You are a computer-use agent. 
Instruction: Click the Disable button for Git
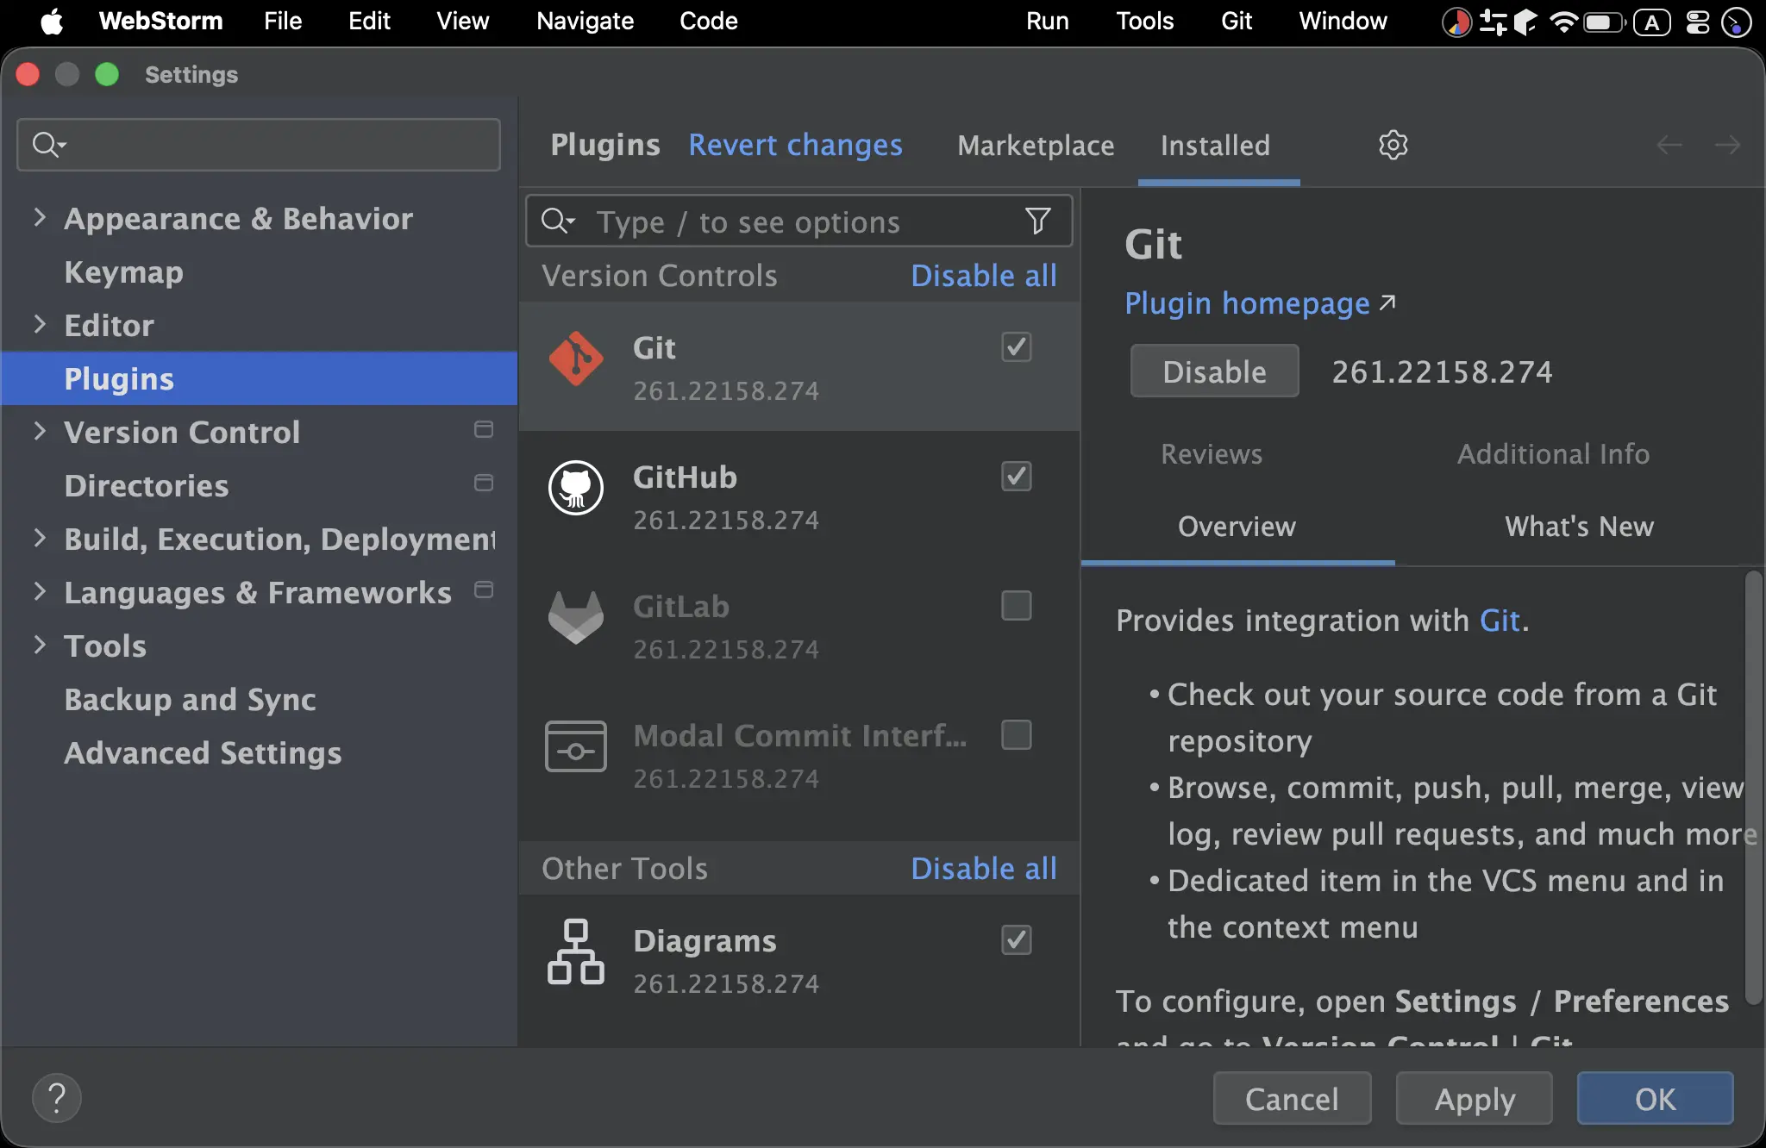pos(1214,371)
